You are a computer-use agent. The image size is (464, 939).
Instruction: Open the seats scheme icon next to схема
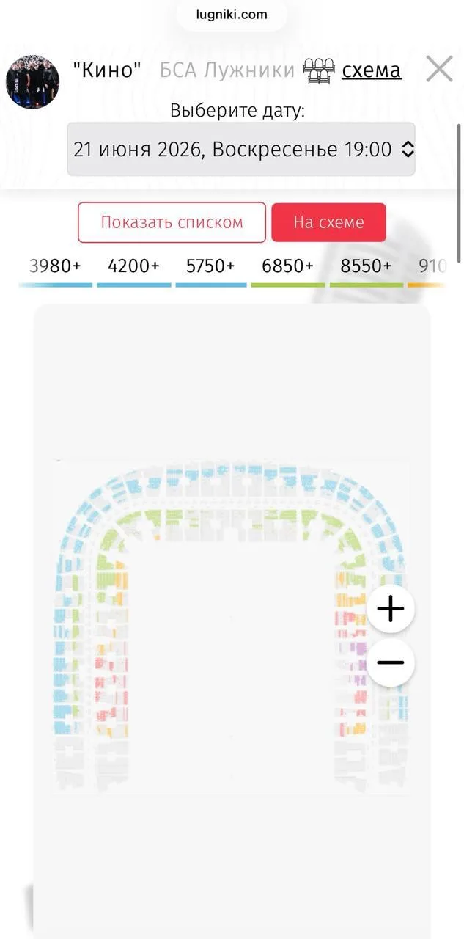[x=319, y=70]
